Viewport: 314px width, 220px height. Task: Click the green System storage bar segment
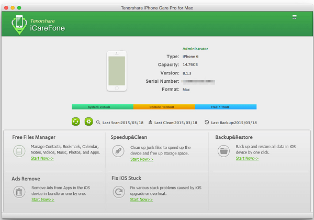pos(103,107)
